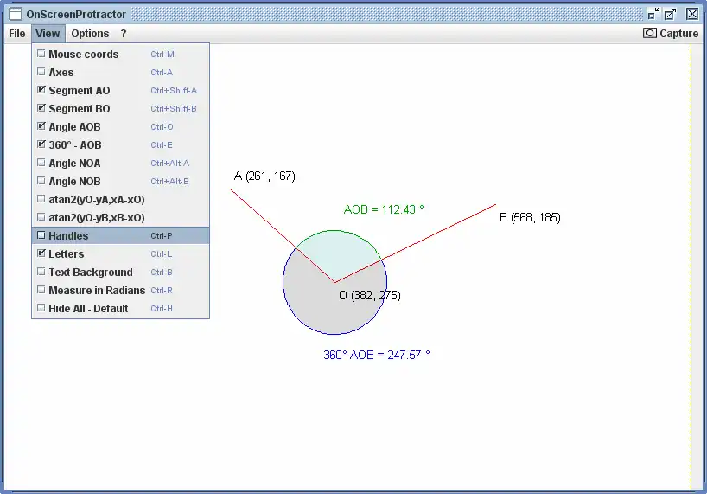Maximize the OnScreenProtractor window
707x494 pixels.
click(x=671, y=14)
